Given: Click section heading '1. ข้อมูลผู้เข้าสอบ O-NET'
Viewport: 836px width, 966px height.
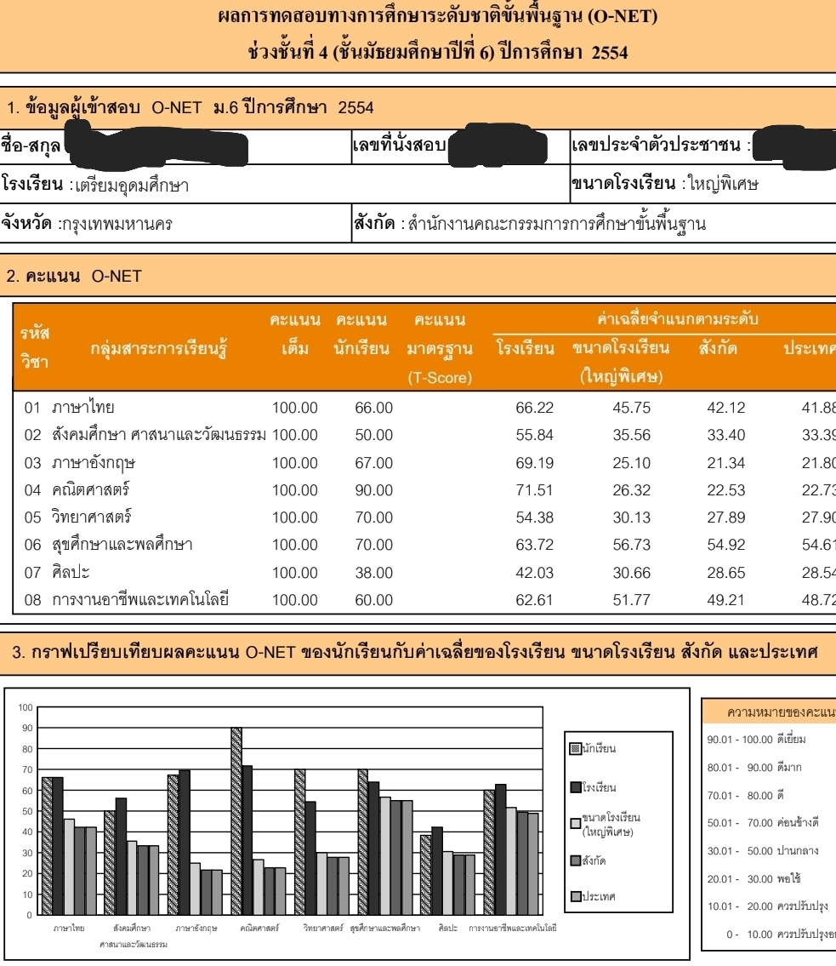Looking at the screenshot, I should pos(190,108).
